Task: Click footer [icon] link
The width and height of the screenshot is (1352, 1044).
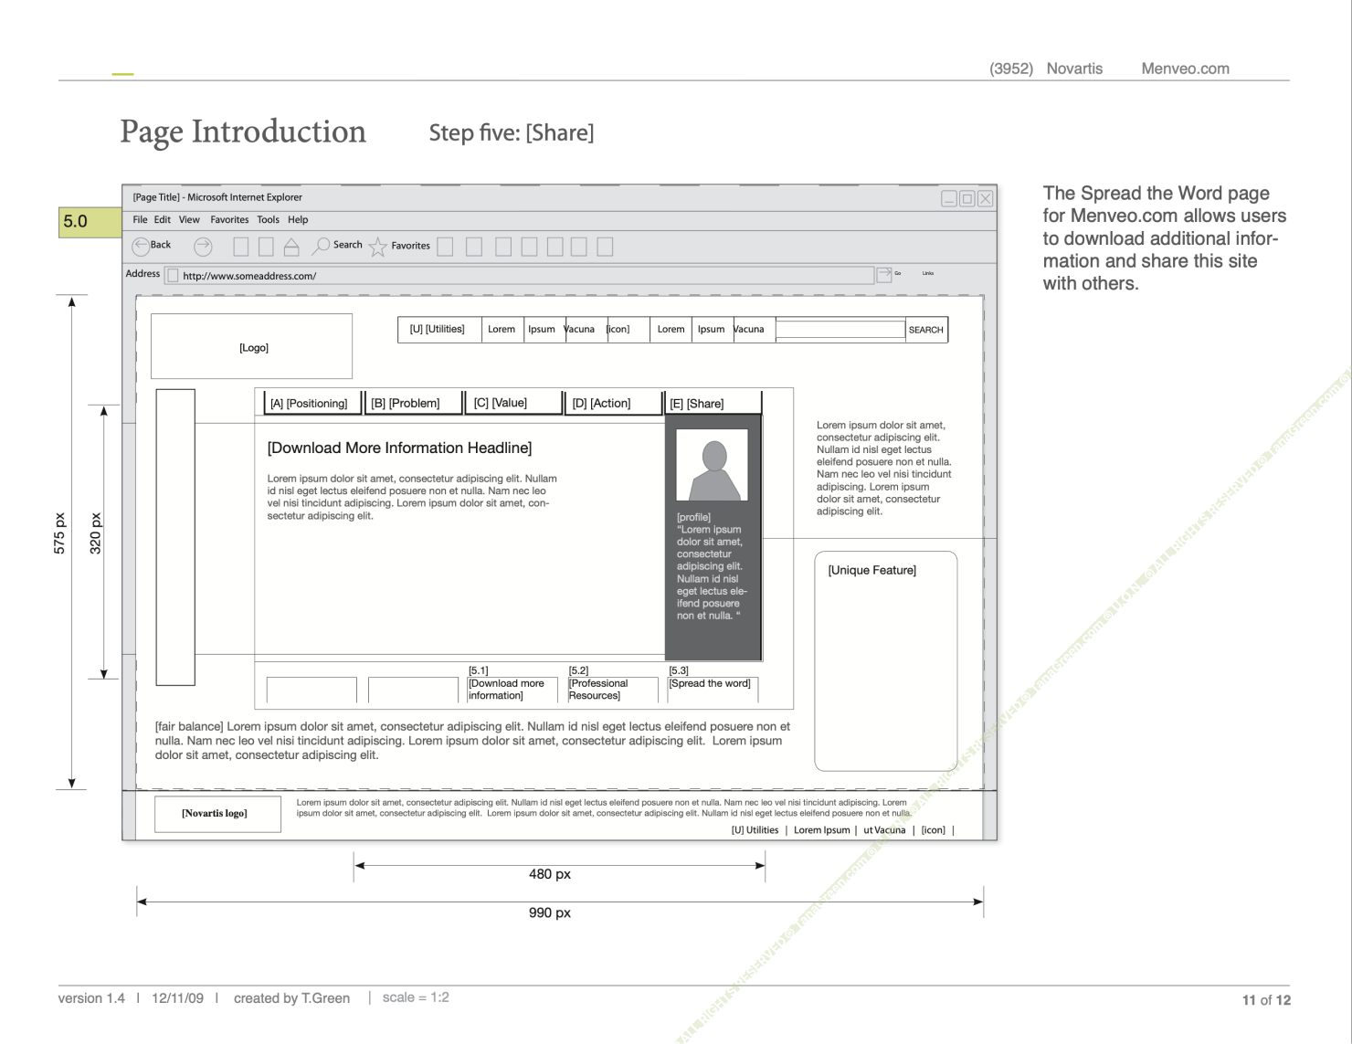Action: [x=934, y=830]
